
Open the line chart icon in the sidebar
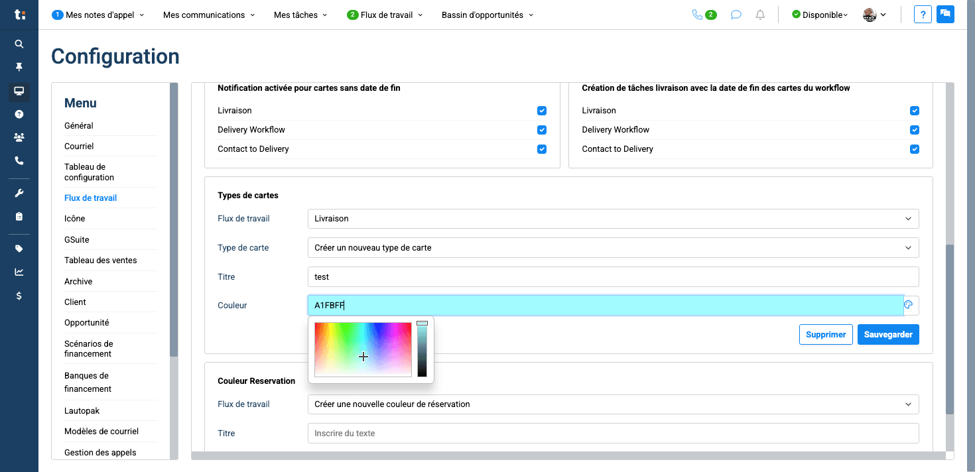point(19,272)
